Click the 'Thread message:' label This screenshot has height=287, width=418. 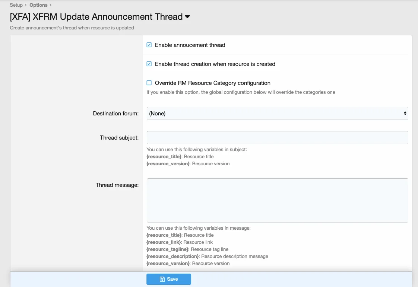coord(117,185)
